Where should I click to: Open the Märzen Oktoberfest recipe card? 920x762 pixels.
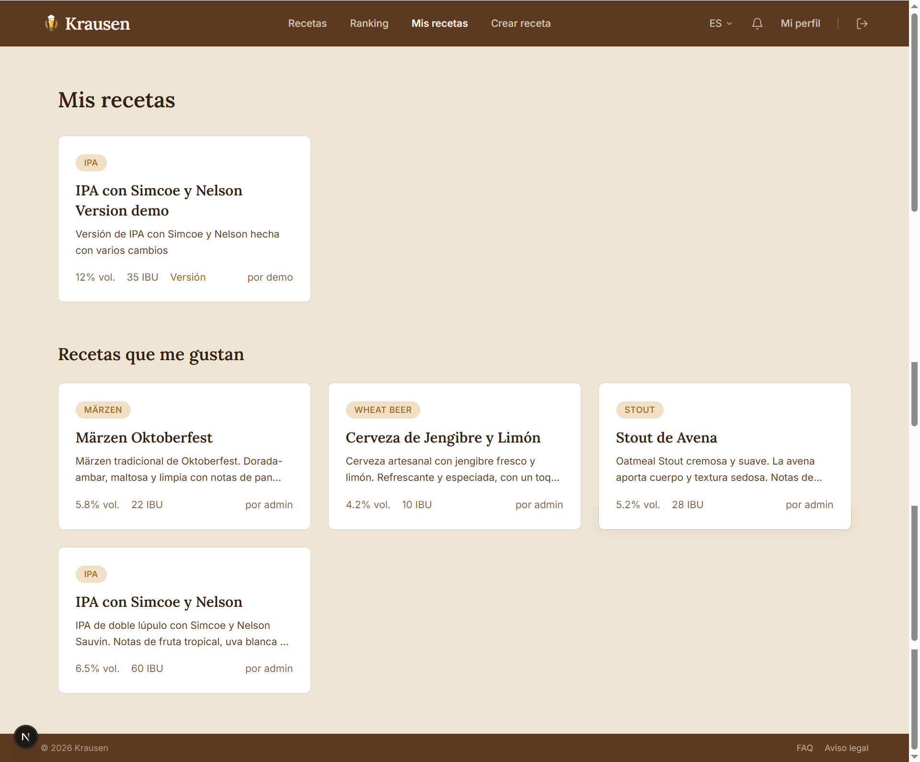click(184, 456)
